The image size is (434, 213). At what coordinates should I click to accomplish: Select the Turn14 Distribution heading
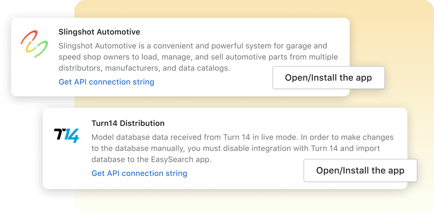pos(128,123)
